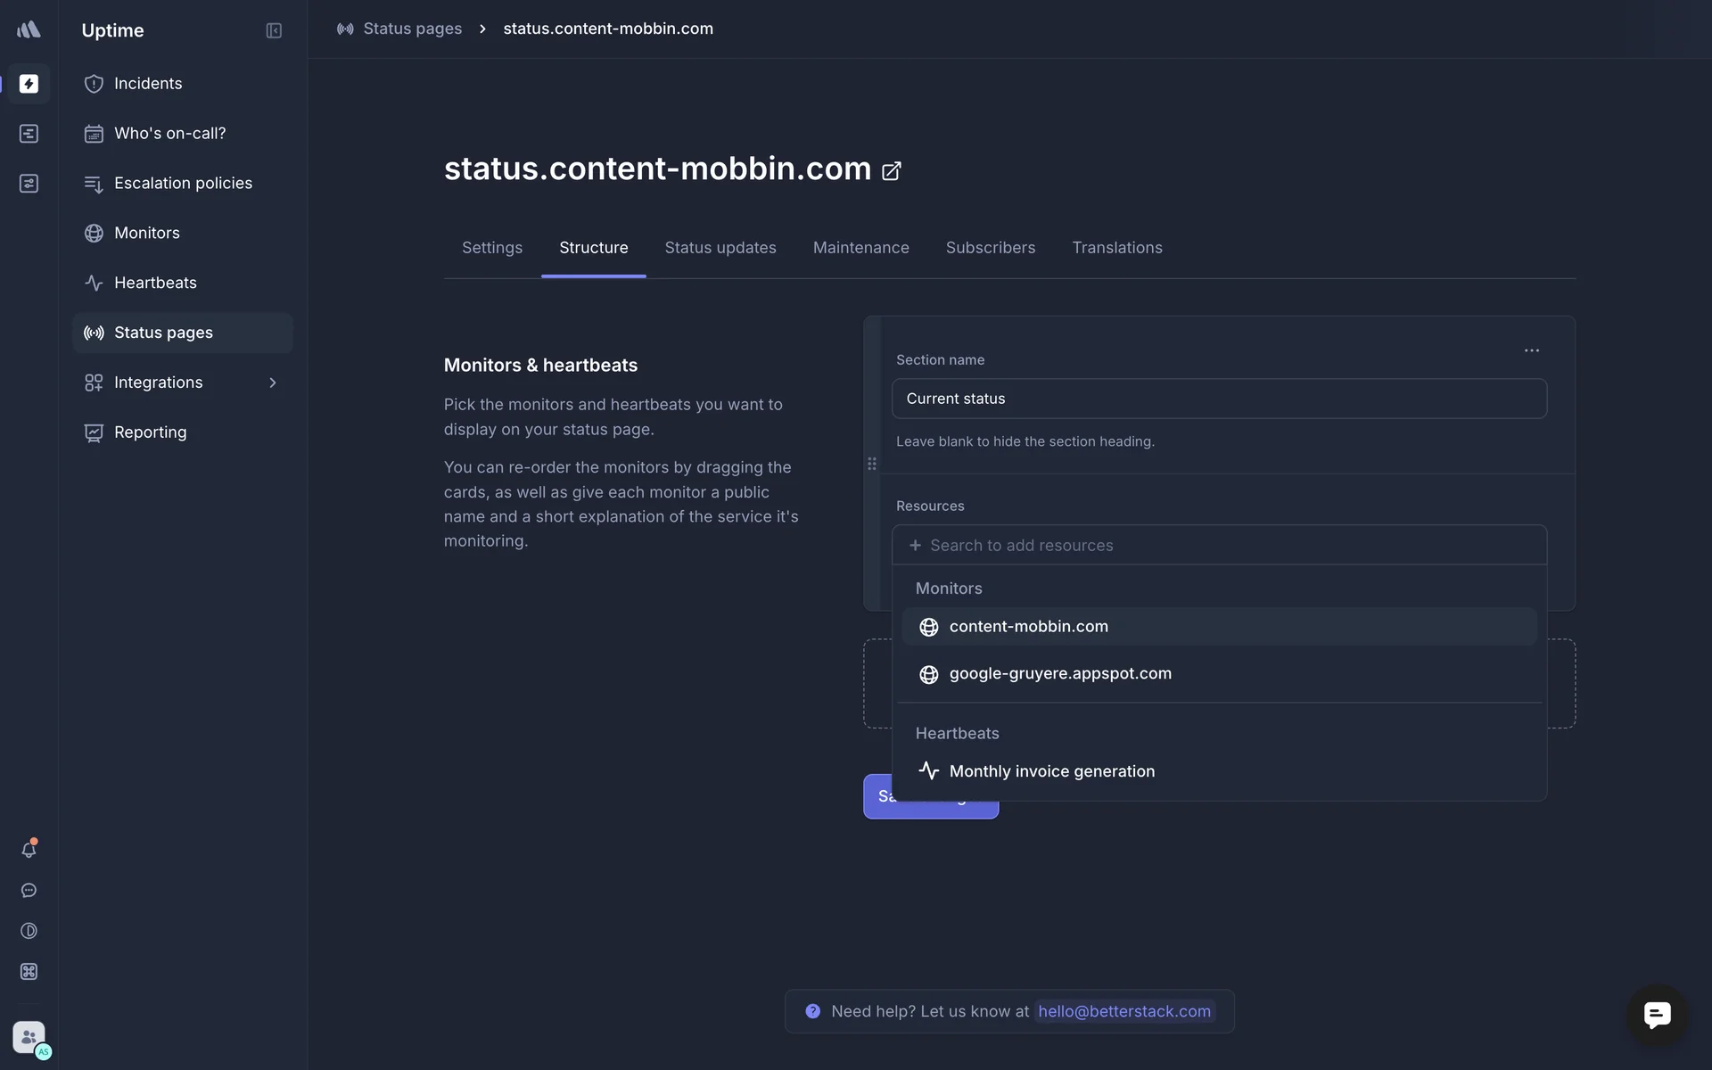Select content-mobbin.com monitor from dropdown
Image resolution: width=1712 pixels, height=1070 pixels.
1028,627
